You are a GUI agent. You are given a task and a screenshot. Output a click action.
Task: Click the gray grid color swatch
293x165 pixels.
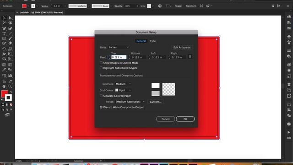click(x=156, y=93)
